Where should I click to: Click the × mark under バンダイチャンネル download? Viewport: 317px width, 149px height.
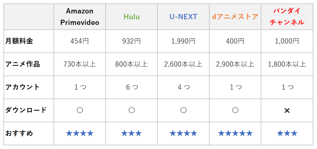(287, 111)
